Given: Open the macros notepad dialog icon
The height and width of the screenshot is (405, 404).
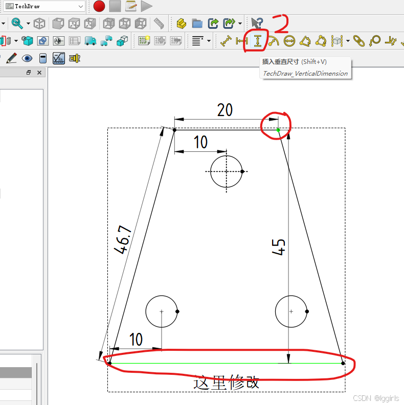Looking at the screenshot, I should (131, 6).
